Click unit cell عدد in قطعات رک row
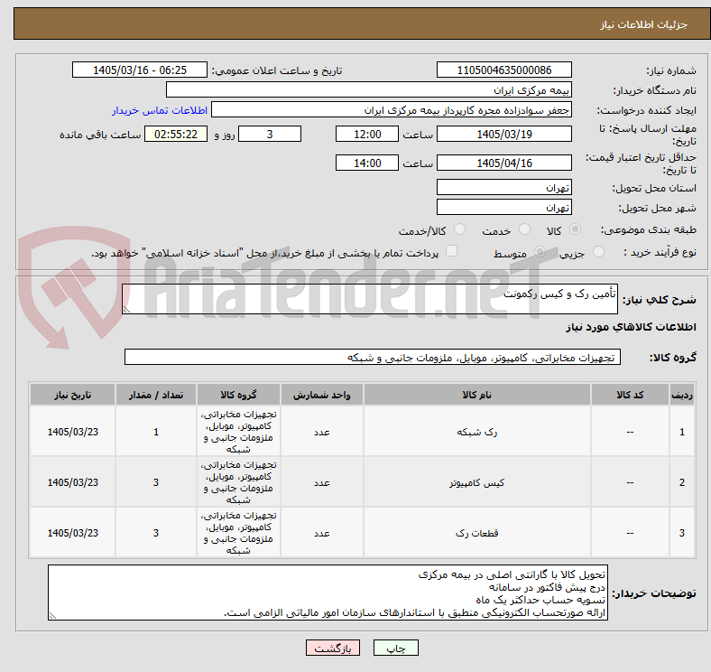 322,533
